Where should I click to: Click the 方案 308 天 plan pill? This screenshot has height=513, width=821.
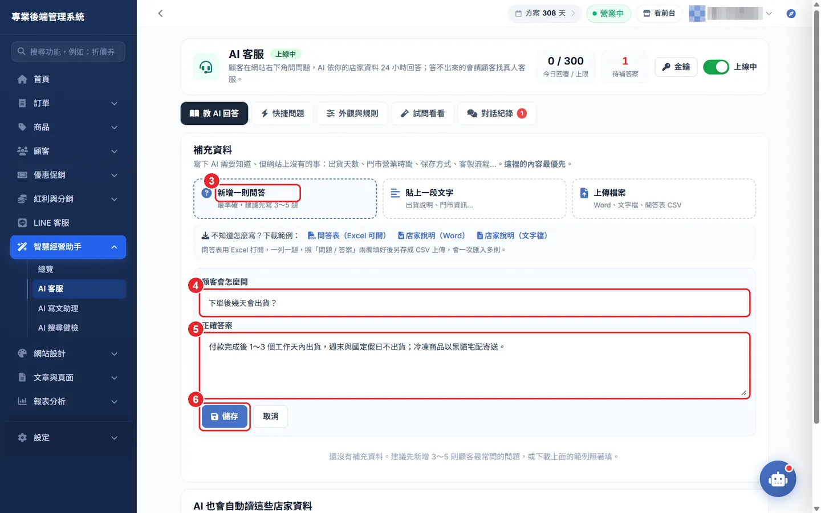pos(545,13)
